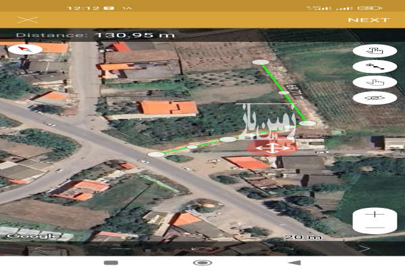Tap NEXT in the top bar
Viewport: 405px width, 270px height.
pyautogui.click(x=369, y=20)
